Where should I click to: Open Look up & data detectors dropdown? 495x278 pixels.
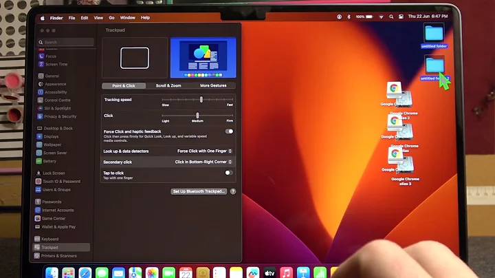[204, 151]
